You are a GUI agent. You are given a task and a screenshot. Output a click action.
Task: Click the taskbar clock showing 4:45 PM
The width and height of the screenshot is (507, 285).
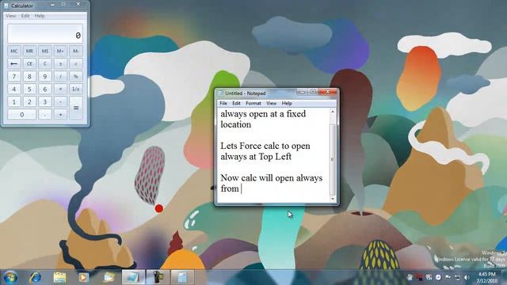486,278
